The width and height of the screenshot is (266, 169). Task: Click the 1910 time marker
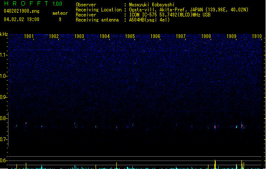257,36
